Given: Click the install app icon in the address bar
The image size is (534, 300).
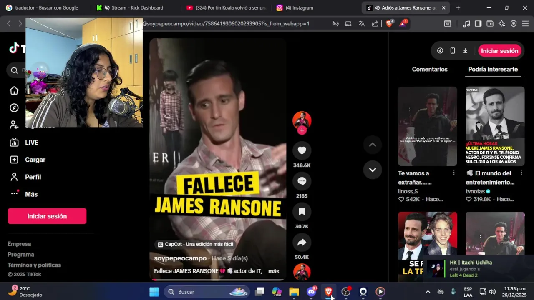Looking at the screenshot, I should coord(348,24).
